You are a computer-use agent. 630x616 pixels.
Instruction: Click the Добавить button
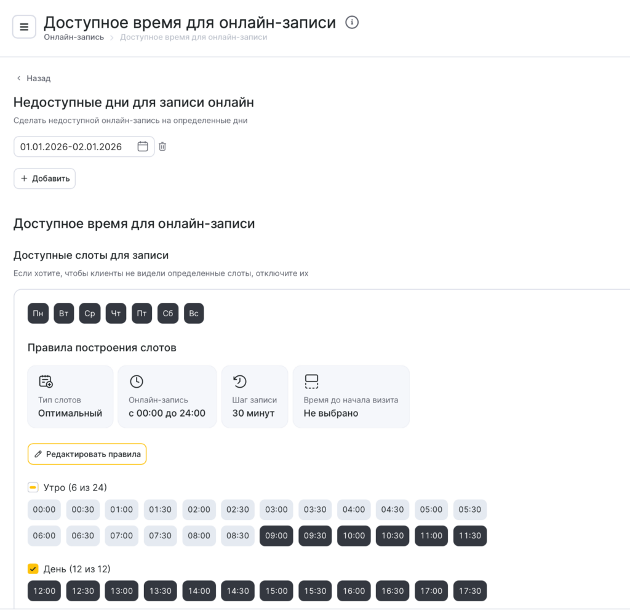[45, 178]
